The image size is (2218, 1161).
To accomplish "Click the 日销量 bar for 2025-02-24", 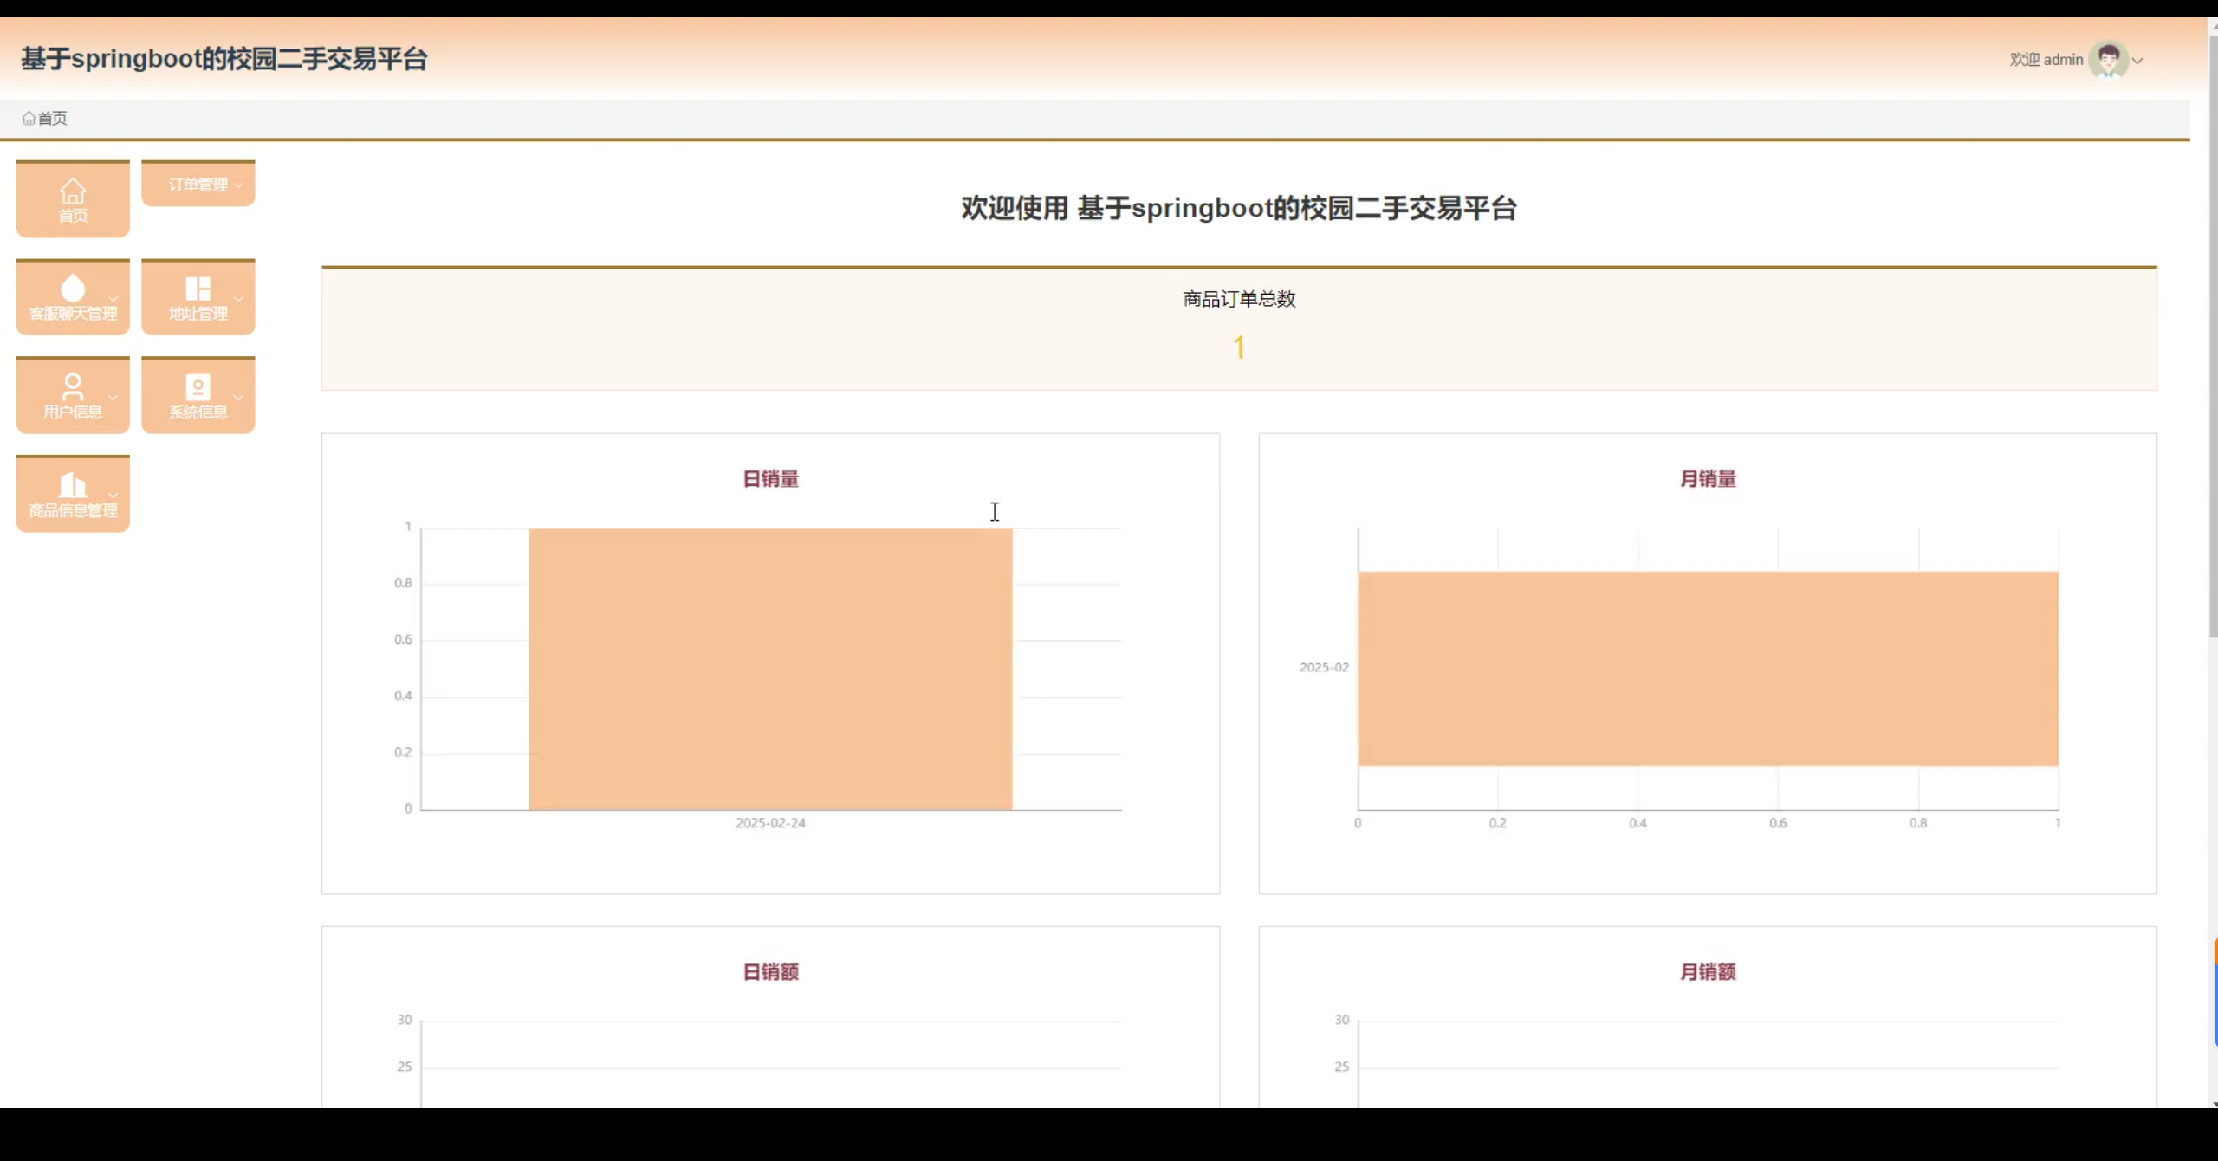I will coord(770,669).
